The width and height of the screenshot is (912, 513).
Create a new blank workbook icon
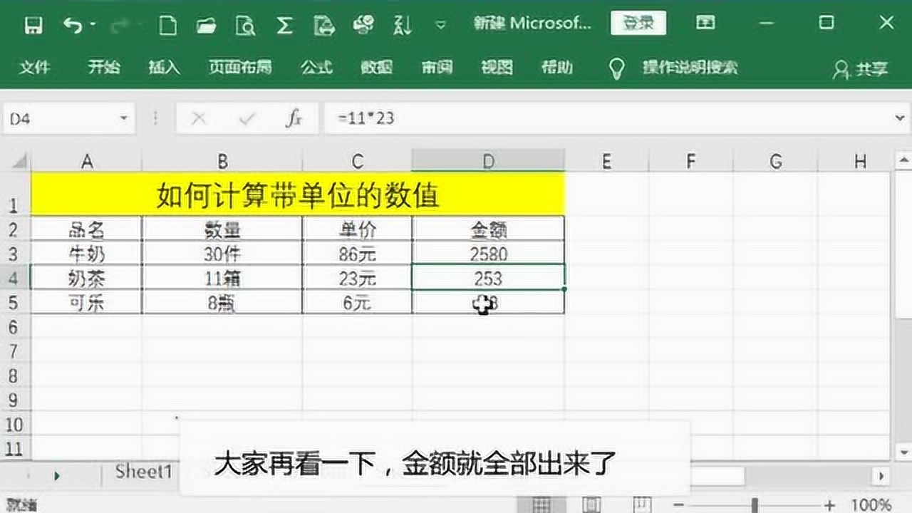tap(167, 26)
